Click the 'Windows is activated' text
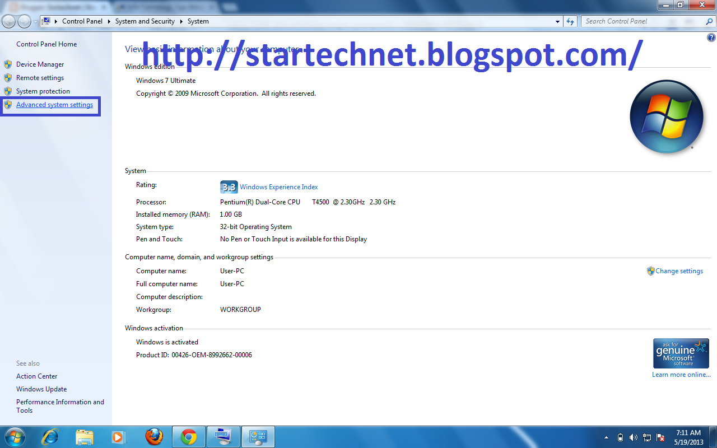717x448 pixels. (167, 342)
